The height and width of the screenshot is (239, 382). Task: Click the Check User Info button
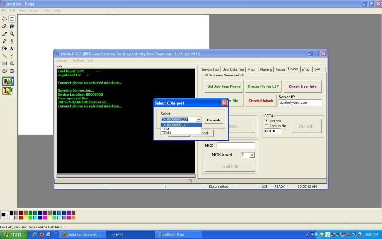(x=303, y=87)
